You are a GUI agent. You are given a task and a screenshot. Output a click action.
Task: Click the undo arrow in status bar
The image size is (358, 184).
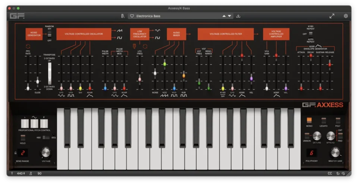(x=338, y=174)
